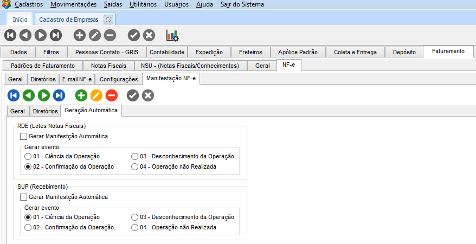The height and width of the screenshot is (244, 476).
Task: Open the Movimentações menu
Action: point(73,4)
